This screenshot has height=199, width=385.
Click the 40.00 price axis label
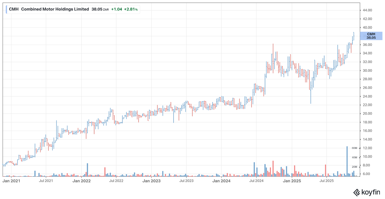coord(367,27)
